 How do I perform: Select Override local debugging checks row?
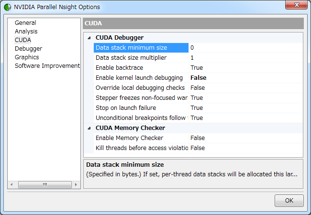pos(140,88)
